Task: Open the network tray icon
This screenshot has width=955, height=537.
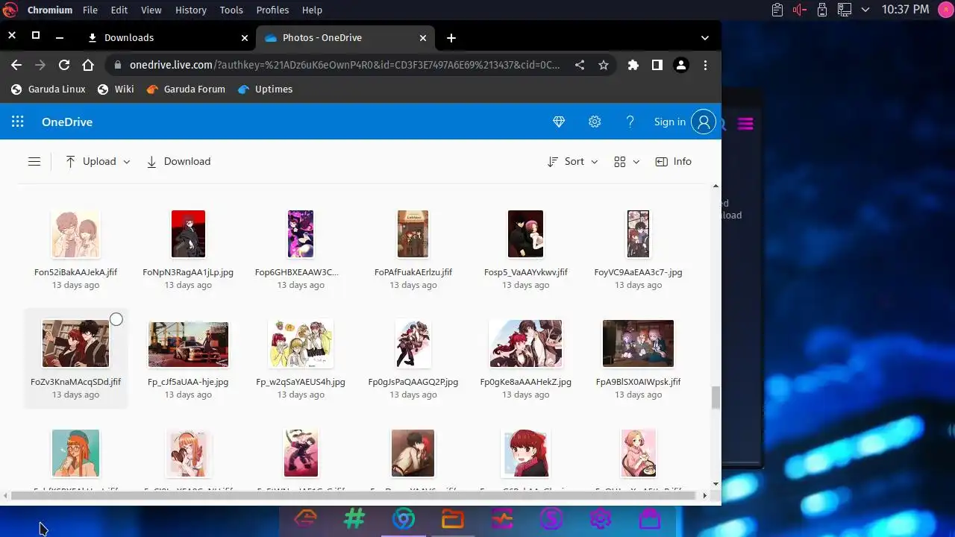Action: pyautogui.click(x=844, y=10)
